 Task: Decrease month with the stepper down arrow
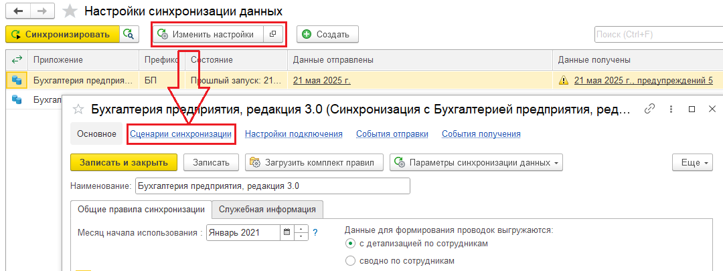click(301, 236)
